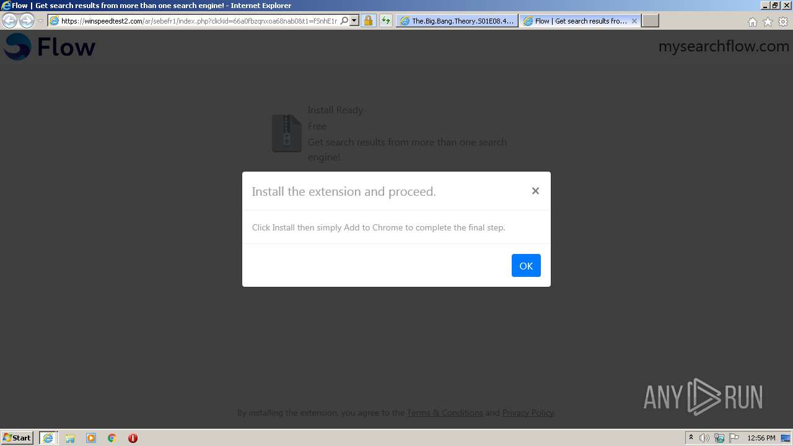This screenshot has width=793, height=446.
Task: Go back with the browser Back arrow
Action: pyautogui.click(x=10, y=20)
